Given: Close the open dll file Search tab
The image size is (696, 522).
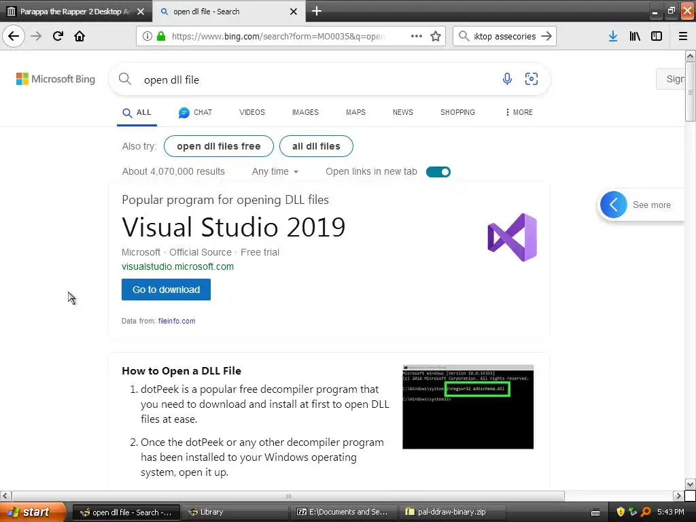Looking at the screenshot, I should coord(294,12).
